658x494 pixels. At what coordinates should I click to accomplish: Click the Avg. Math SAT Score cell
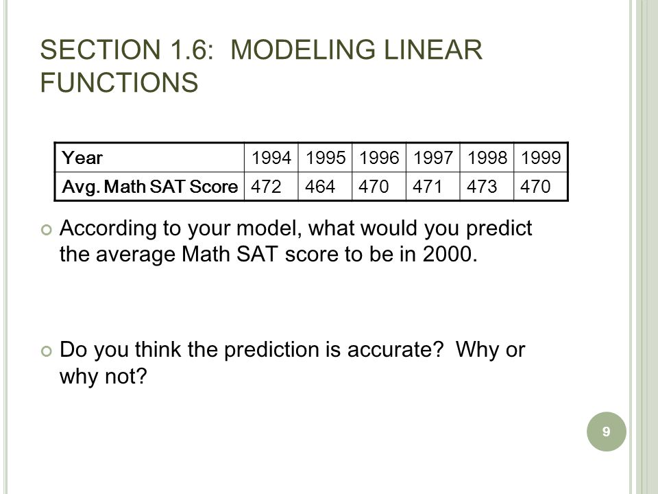(149, 186)
